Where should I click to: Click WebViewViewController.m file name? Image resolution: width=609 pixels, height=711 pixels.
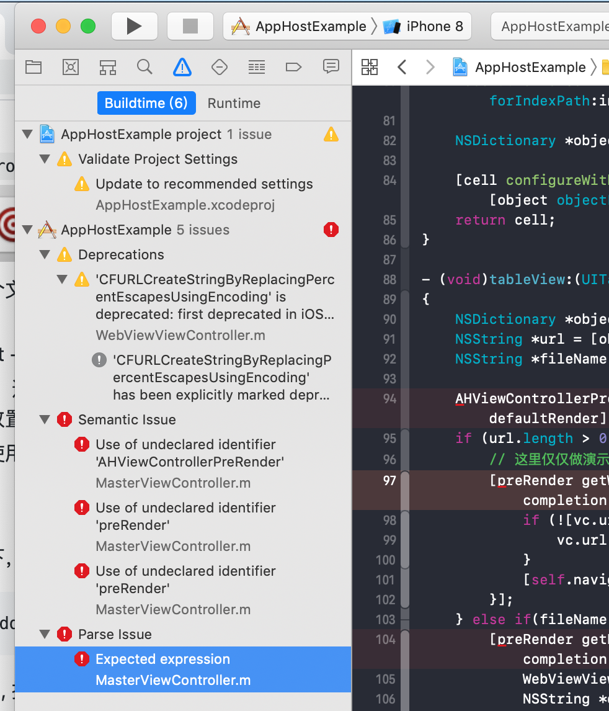click(x=180, y=336)
